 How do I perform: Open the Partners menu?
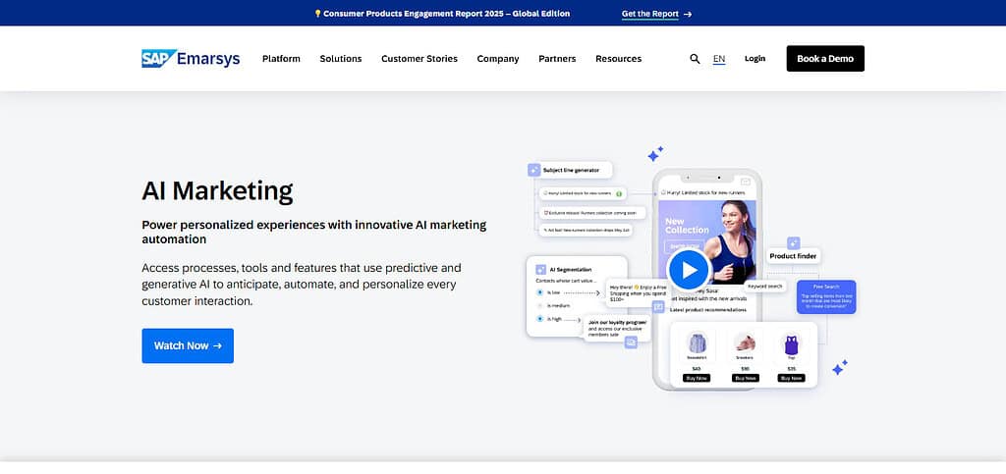pos(557,58)
